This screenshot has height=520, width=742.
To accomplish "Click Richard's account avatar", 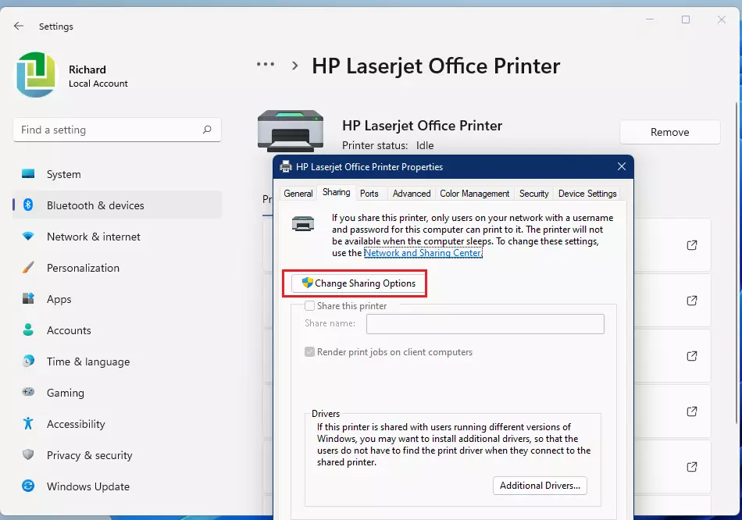I will pos(36,75).
